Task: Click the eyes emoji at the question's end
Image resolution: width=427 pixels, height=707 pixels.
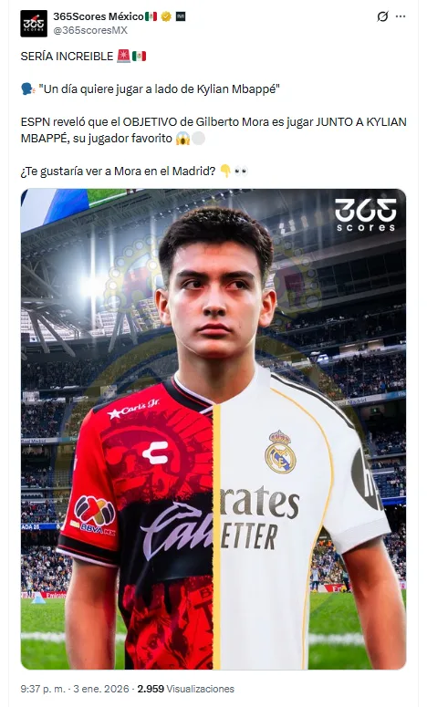Action: pyautogui.click(x=241, y=171)
